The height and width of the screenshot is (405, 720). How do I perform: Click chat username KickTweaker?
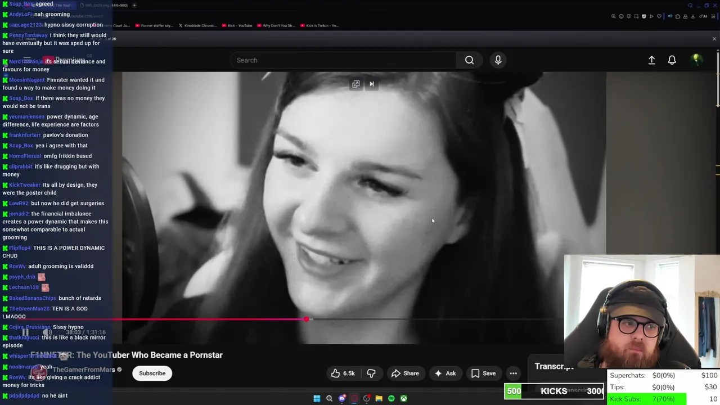pyautogui.click(x=25, y=184)
